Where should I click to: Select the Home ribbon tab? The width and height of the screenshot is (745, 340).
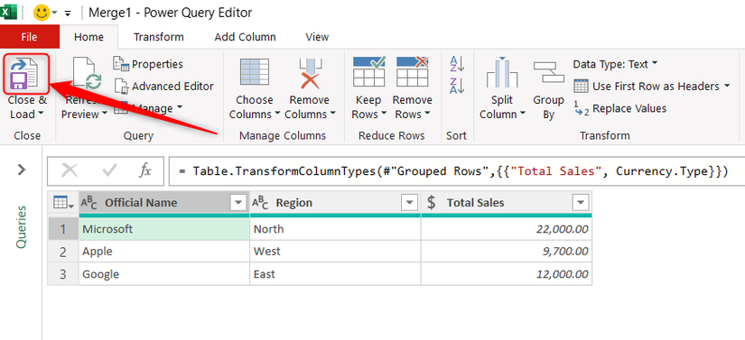(x=88, y=37)
